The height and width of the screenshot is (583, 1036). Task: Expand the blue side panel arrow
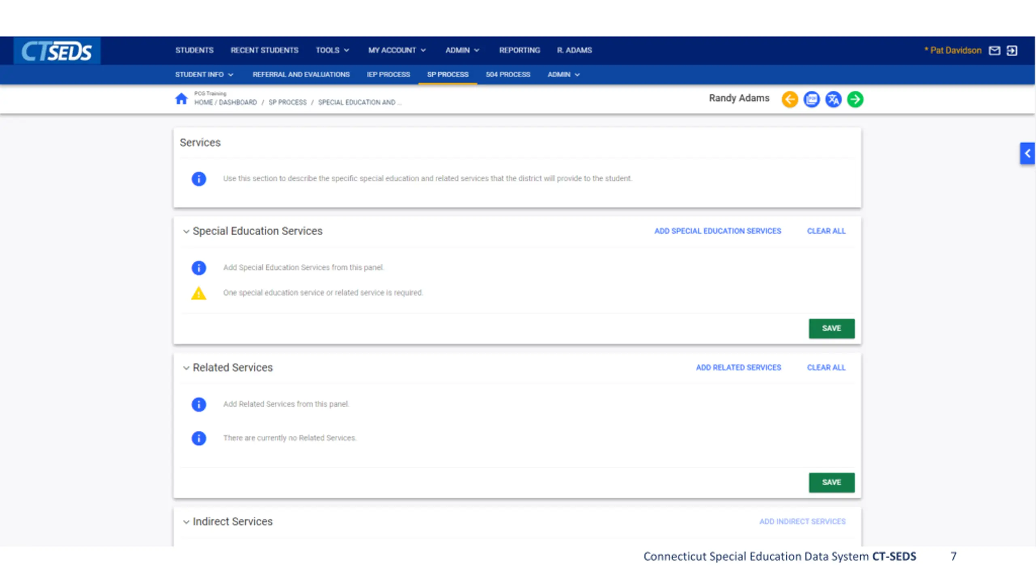tap(1027, 153)
